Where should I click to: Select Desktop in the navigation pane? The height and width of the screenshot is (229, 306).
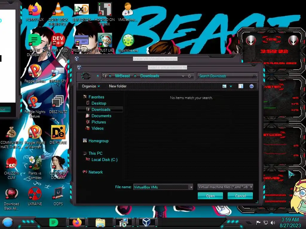click(99, 103)
